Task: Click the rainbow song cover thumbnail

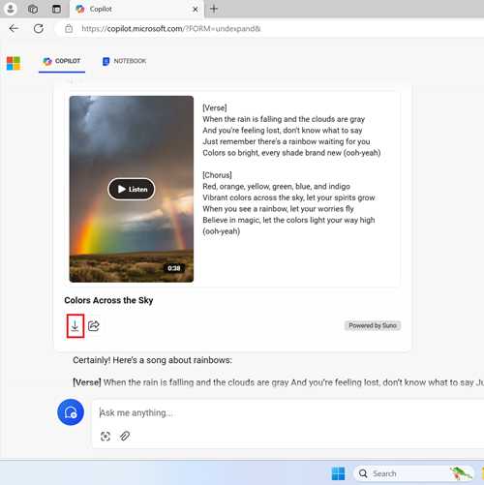Action: [132, 189]
